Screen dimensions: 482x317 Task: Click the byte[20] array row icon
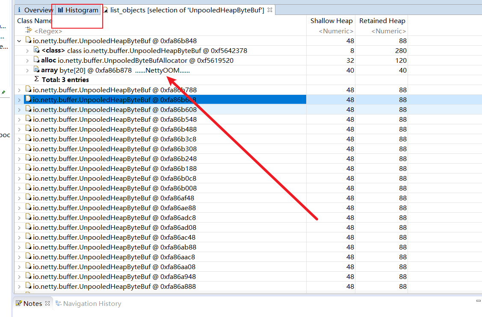pos(36,70)
